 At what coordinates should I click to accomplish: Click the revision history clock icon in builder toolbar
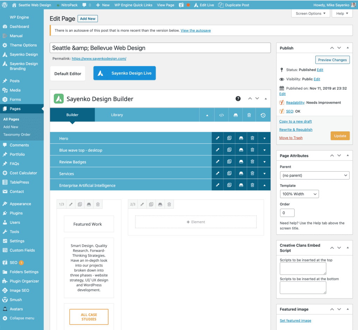pos(263,115)
